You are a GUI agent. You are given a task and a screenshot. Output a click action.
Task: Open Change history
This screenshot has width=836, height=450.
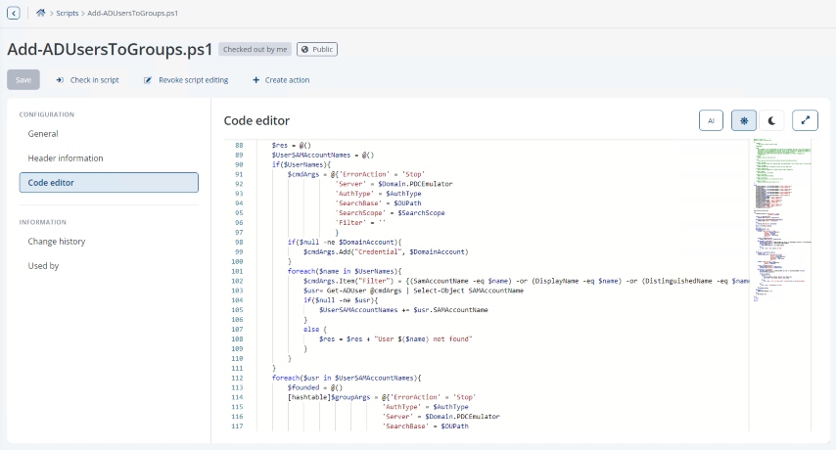pyautogui.click(x=109, y=242)
